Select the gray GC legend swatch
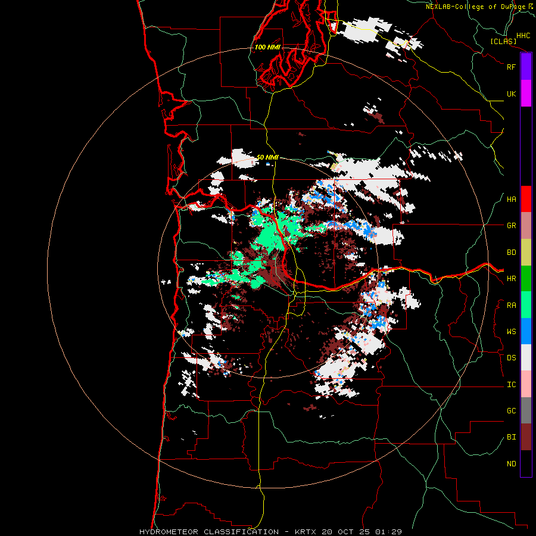536x536 pixels. pyautogui.click(x=526, y=410)
